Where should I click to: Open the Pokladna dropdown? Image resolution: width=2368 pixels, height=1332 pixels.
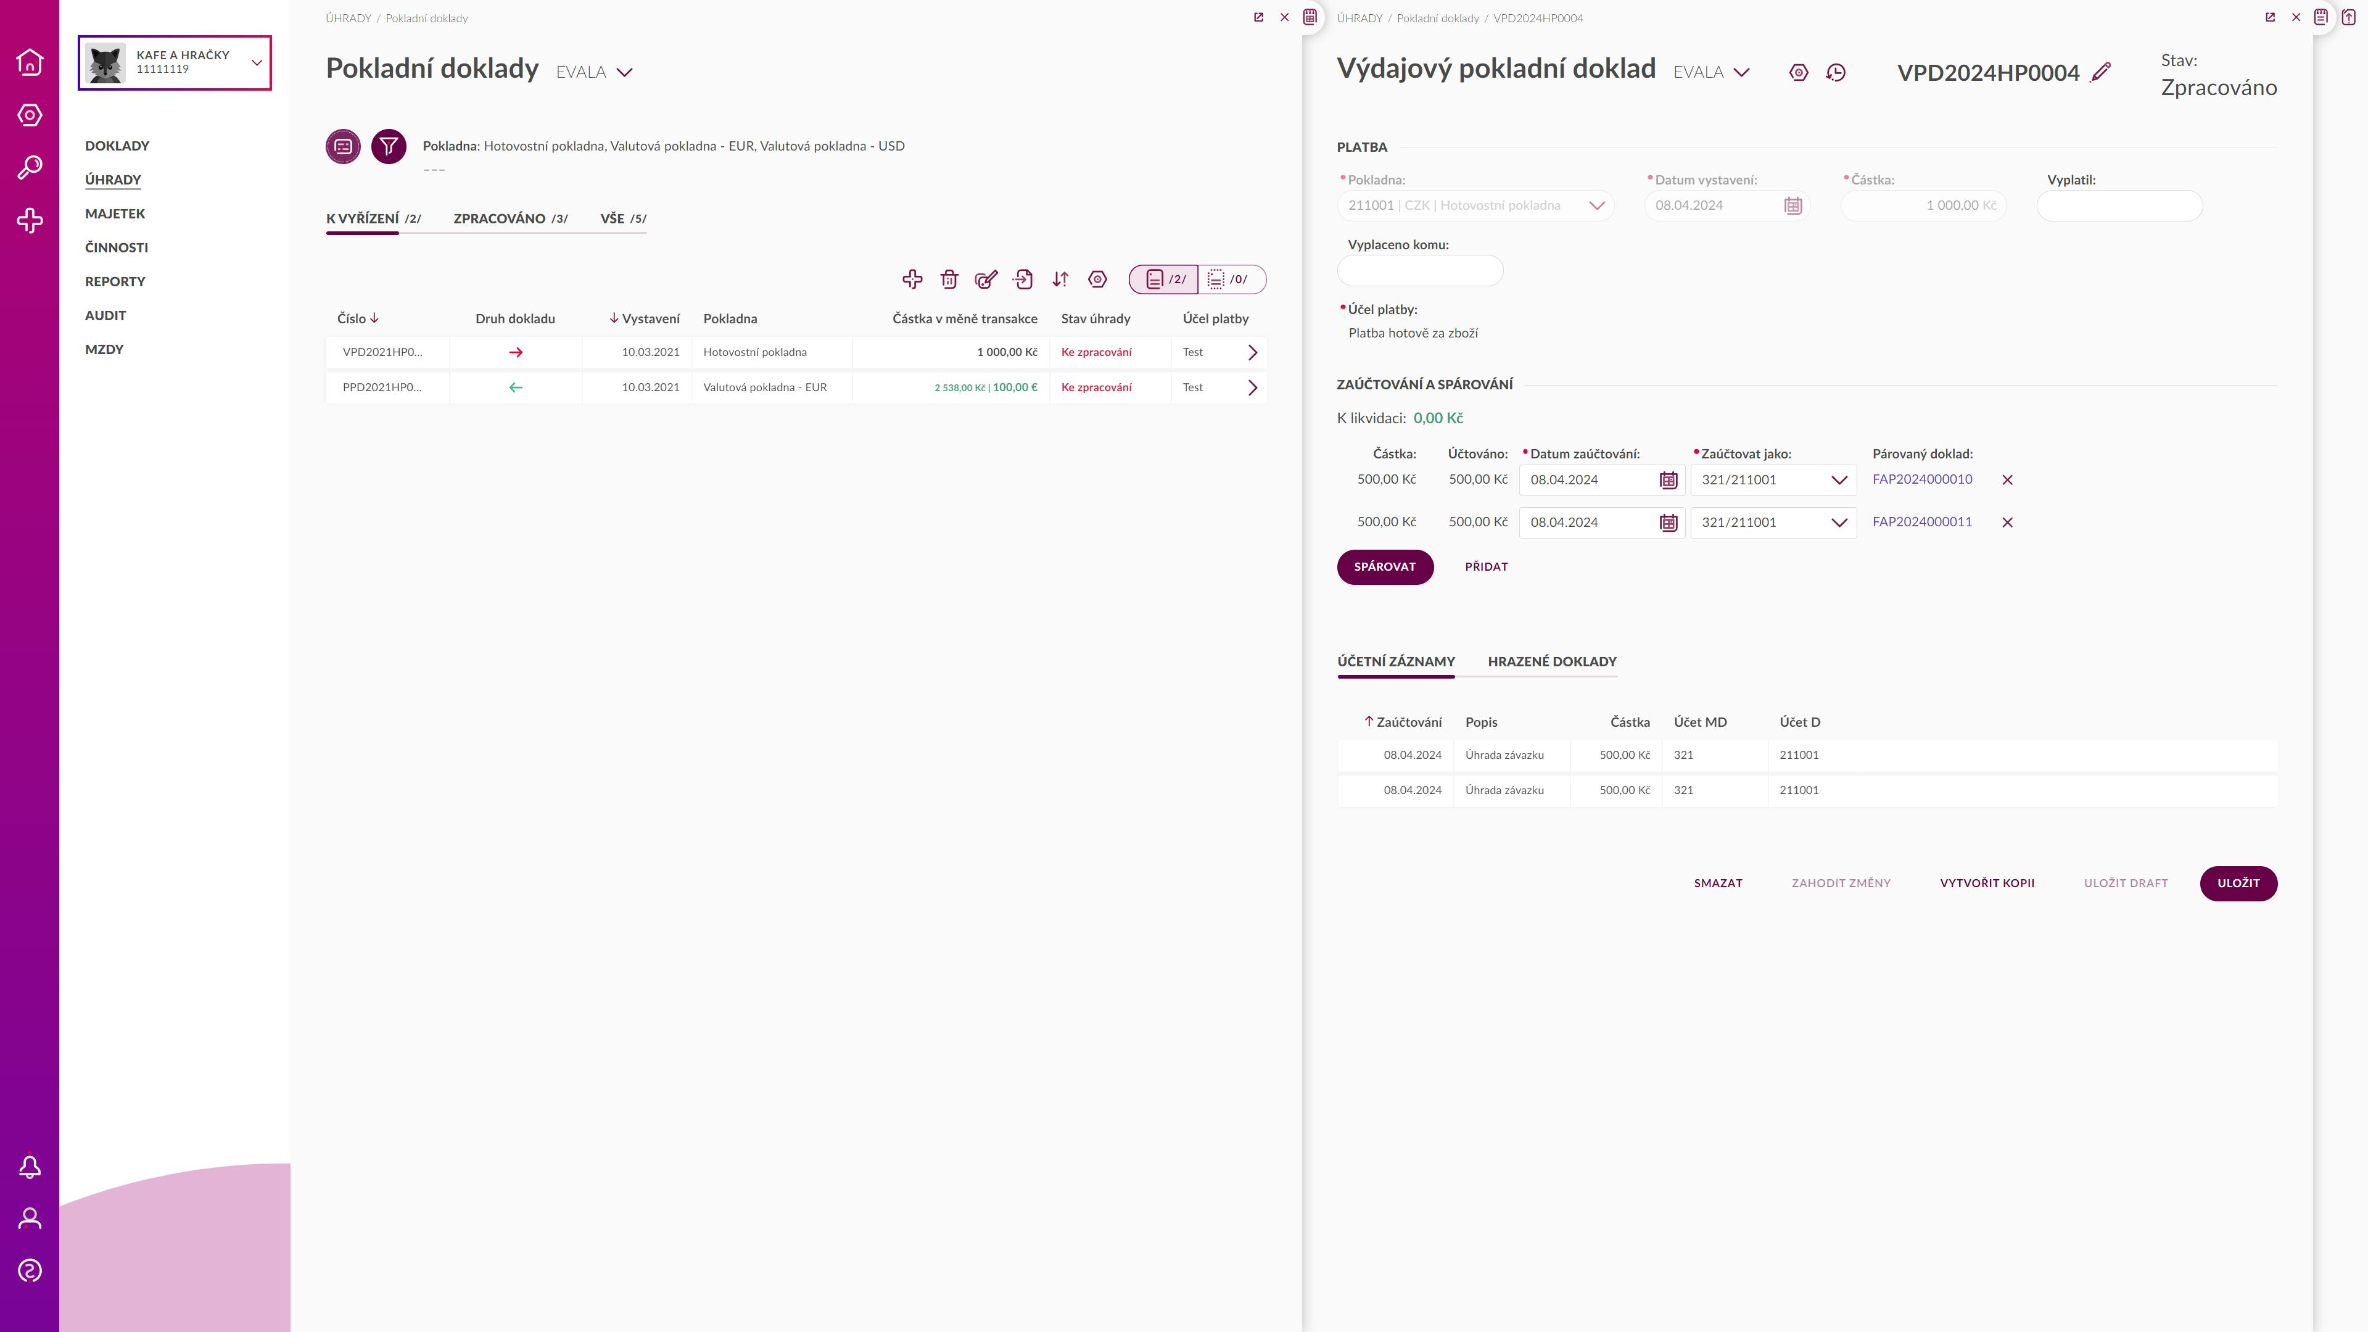click(1475, 206)
